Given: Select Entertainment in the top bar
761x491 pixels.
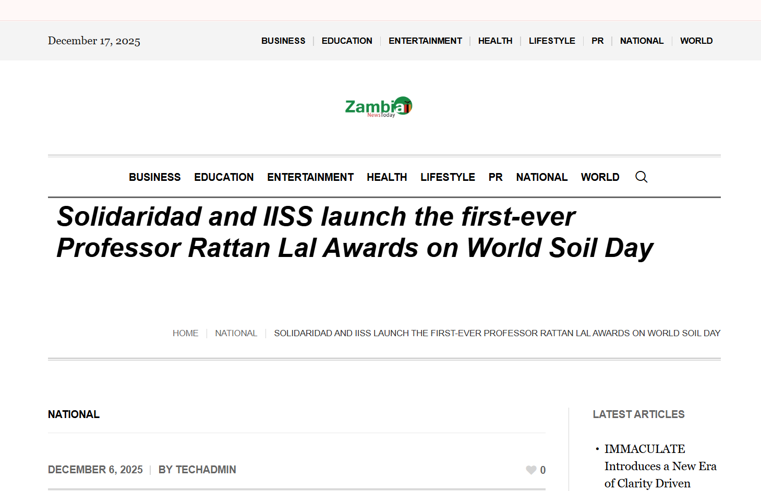Looking at the screenshot, I should coord(425,41).
